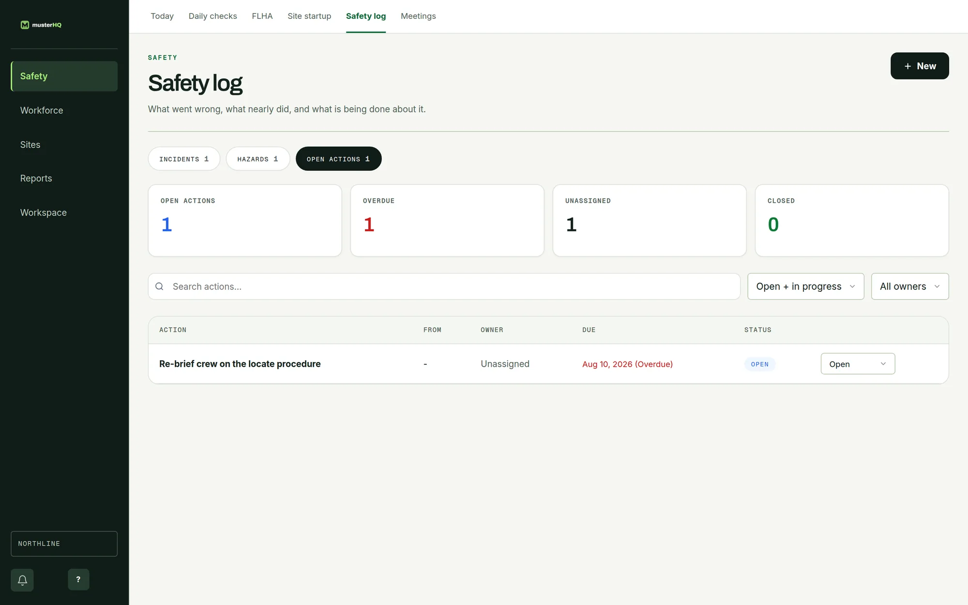The image size is (968, 605).
Task: Open Reports in sidebar
Action: 64,178
